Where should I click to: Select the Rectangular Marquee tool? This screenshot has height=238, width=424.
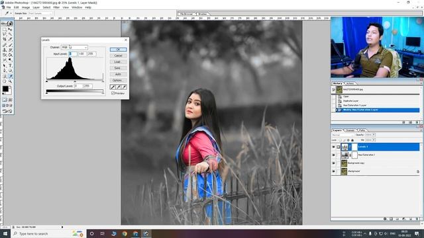[x=5, y=29]
